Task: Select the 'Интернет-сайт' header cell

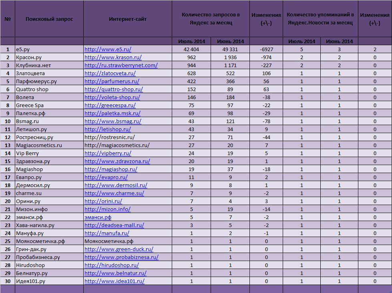Action: coord(128,19)
